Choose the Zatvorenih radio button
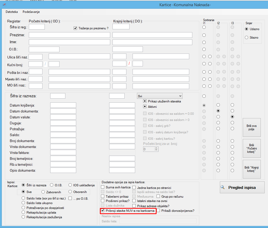Viewport: 268px width, 228px height. (43, 192)
